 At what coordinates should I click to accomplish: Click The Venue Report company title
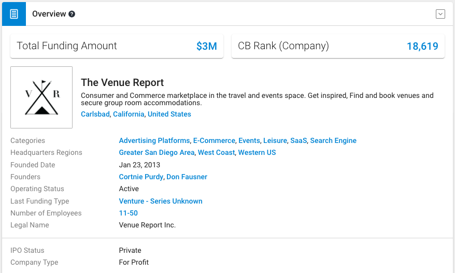click(122, 82)
